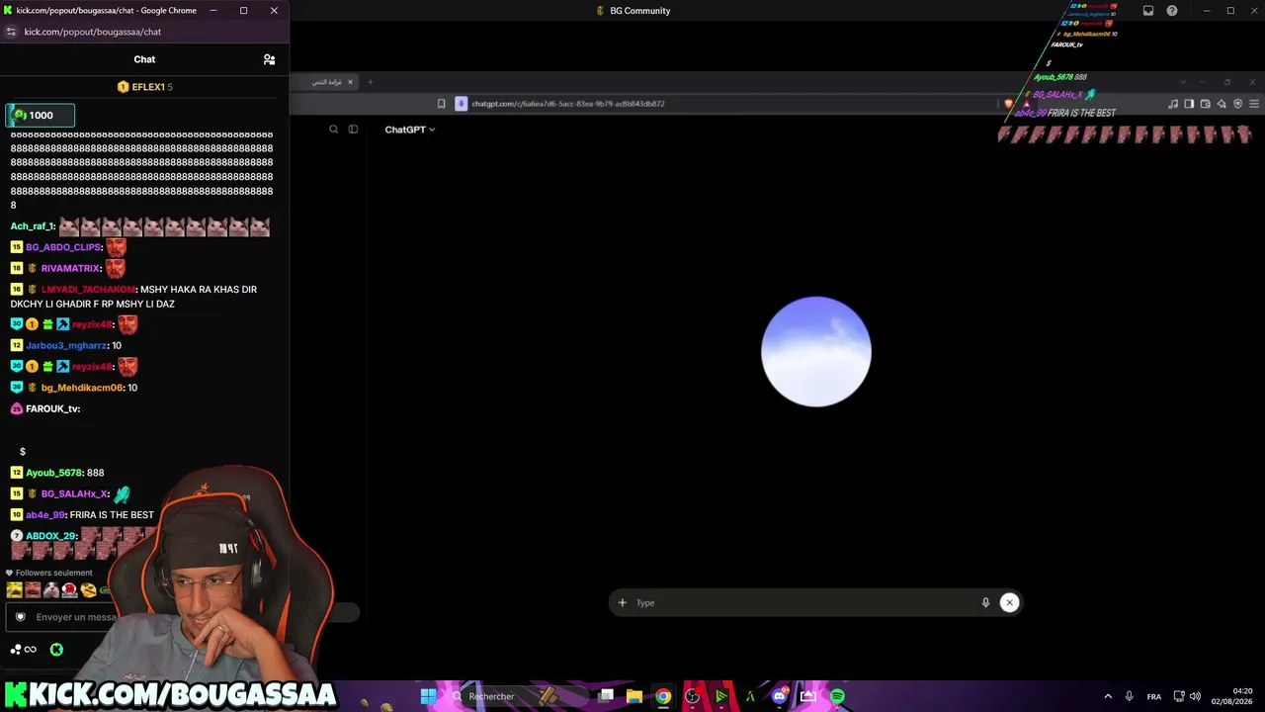Viewport: 1265px width, 712px height.
Task: Open Ach_raf_1 username in chat
Action: coord(33,226)
